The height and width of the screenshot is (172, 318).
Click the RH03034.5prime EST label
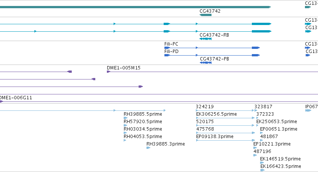[143, 129]
